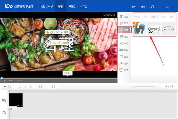Click the timeline zoom slider handle
The width and height of the screenshot is (178, 119).
click(133, 86)
